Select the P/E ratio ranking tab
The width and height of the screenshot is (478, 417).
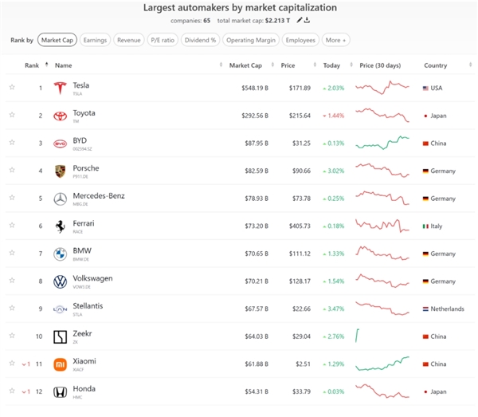pos(162,40)
